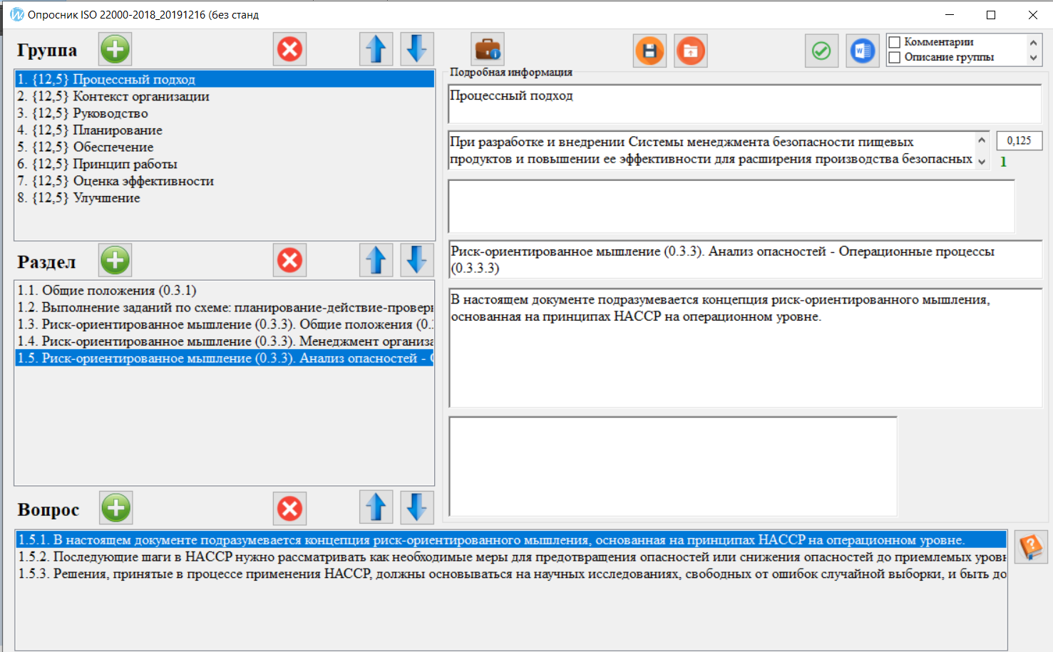Delete the selected group with red X

(289, 50)
